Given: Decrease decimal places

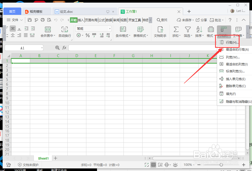Looking at the screenshot, I should tap(108, 35).
